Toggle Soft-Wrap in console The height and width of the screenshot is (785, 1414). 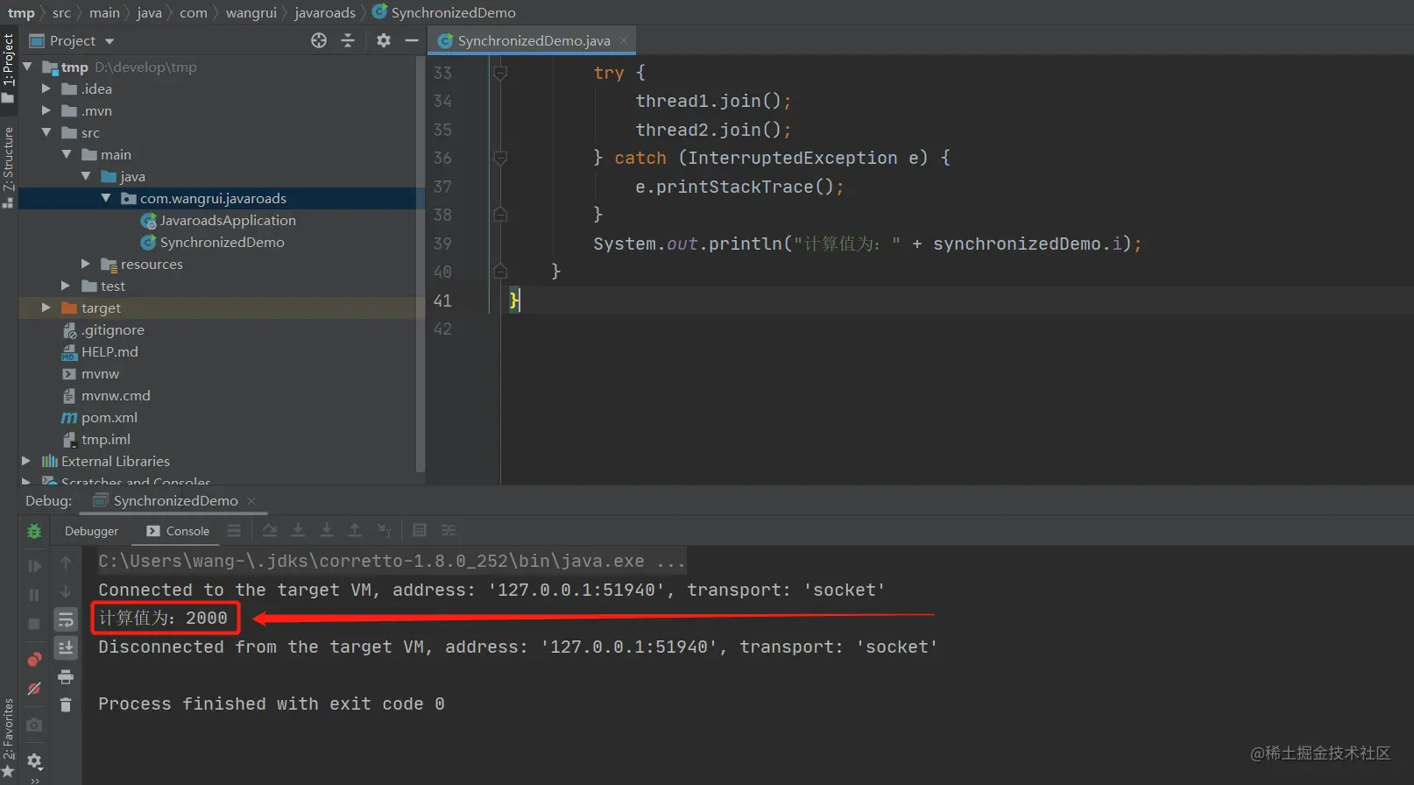click(x=66, y=619)
